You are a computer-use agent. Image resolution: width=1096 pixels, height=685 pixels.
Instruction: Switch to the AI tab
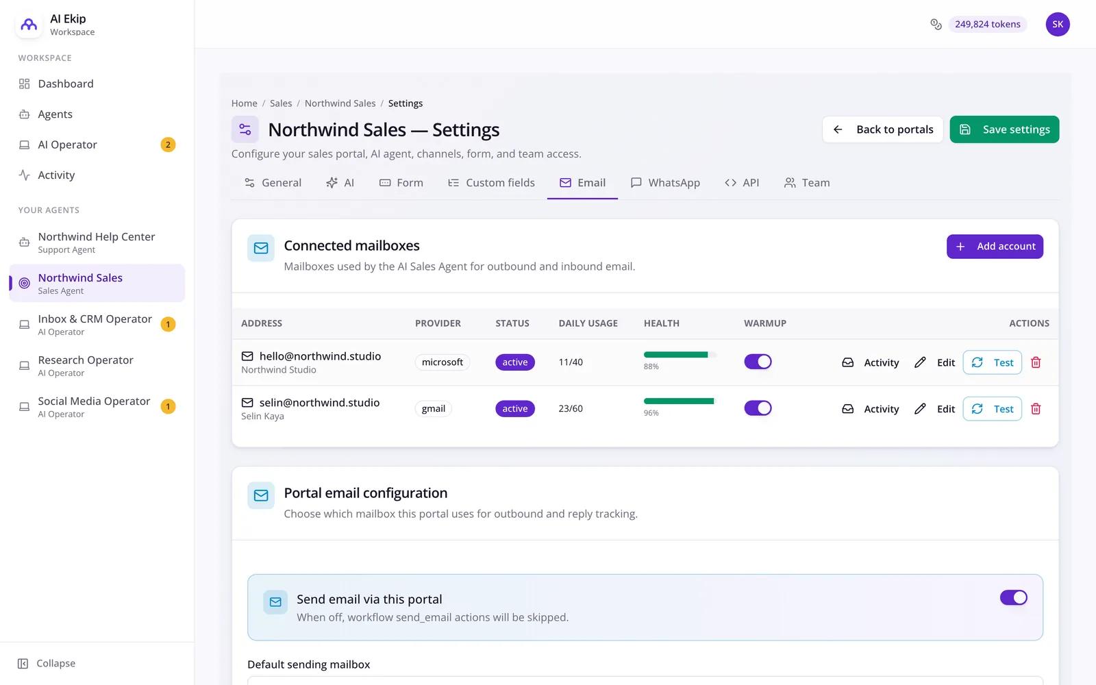tap(340, 183)
